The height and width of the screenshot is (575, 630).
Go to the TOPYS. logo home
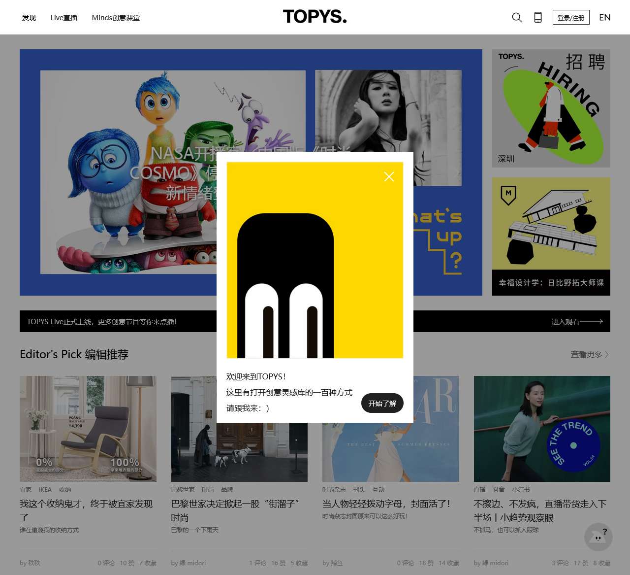click(315, 17)
